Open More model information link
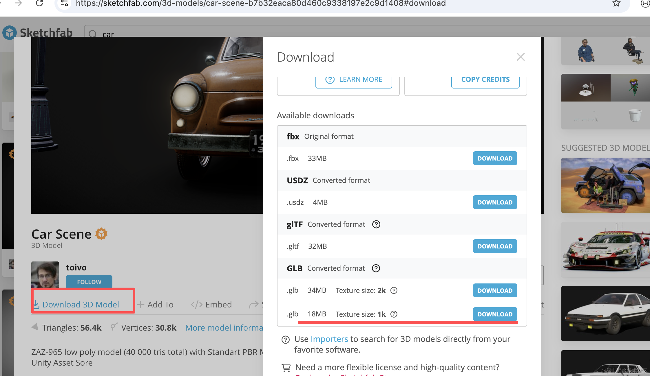The image size is (650, 376). [x=224, y=328]
